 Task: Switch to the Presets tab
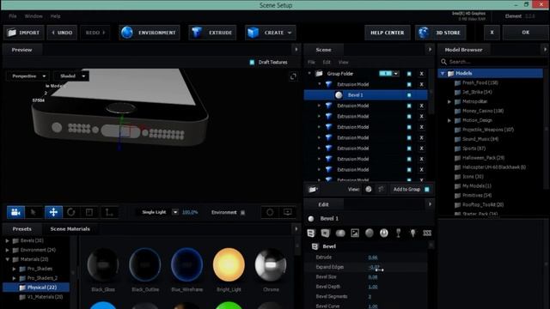(x=22, y=229)
